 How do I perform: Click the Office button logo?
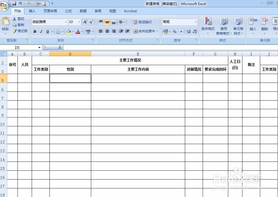4,6
